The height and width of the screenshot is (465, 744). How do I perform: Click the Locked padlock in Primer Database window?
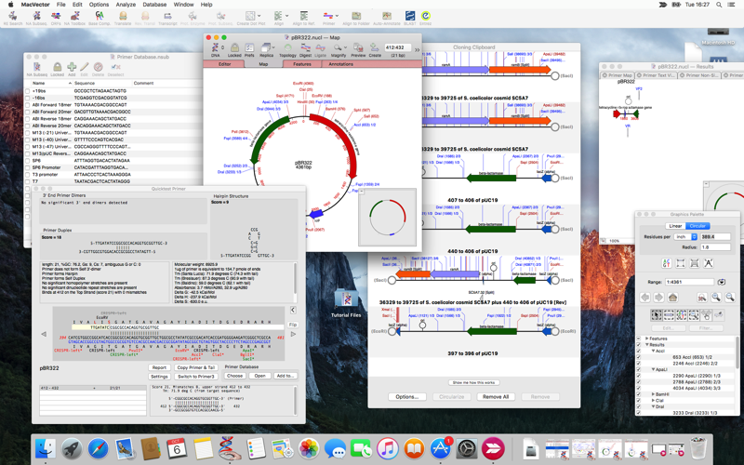[x=57, y=67]
